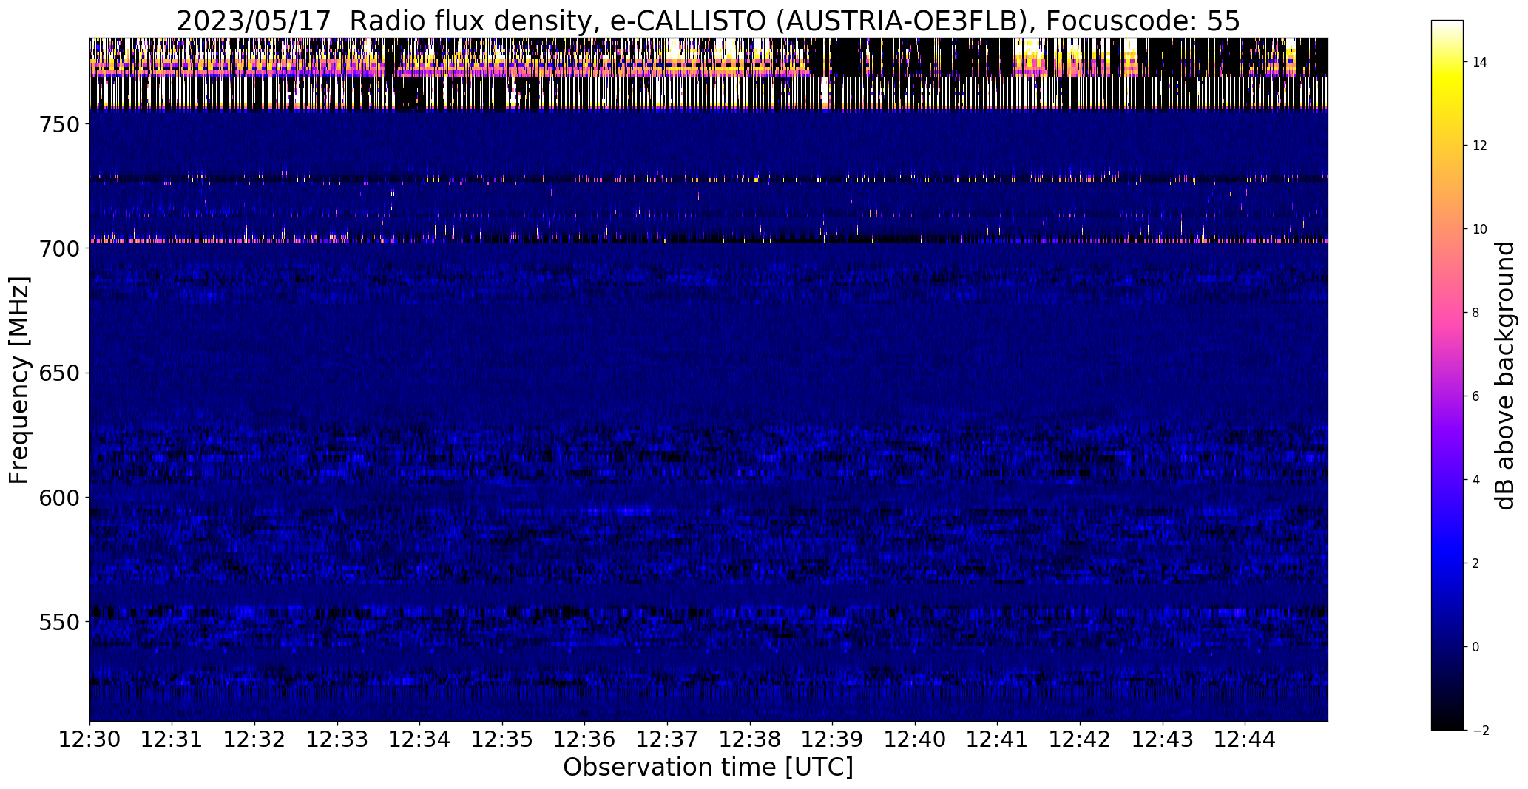Click the colorbar tick label 10
1528x789 pixels.
[1480, 229]
